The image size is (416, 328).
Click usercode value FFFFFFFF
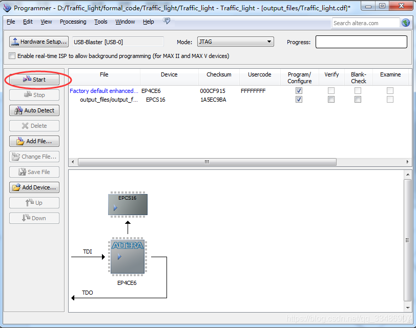pos(253,91)
